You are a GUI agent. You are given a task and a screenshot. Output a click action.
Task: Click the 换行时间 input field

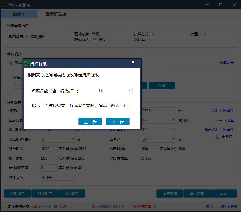[x=49, y=149]
